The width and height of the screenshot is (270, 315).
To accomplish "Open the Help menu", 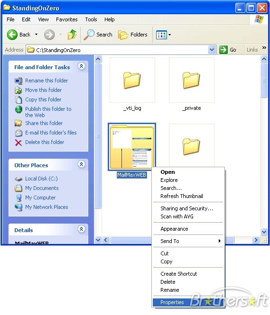I will click(109, 19).
